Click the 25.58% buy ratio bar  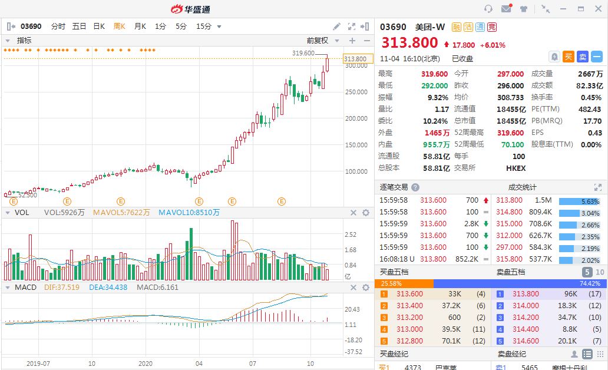tap(404, 283)
